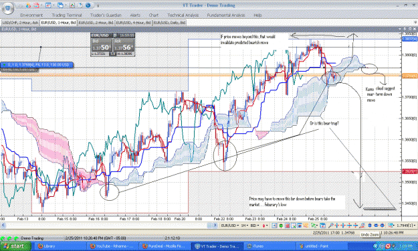Open the 1H timeframe dropdown
418x251 pixels.
244,226
